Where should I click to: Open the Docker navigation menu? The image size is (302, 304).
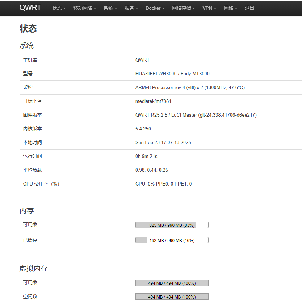pyautogui.click(x=155, y=8)
